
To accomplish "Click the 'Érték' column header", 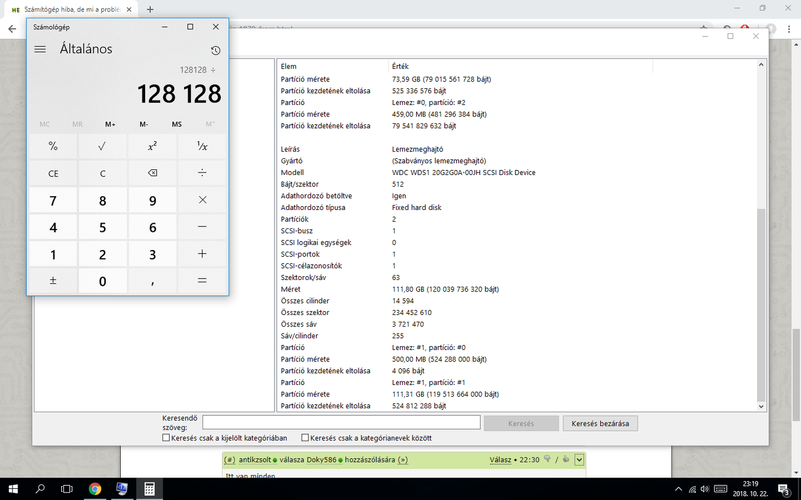I will click(520, 66).
